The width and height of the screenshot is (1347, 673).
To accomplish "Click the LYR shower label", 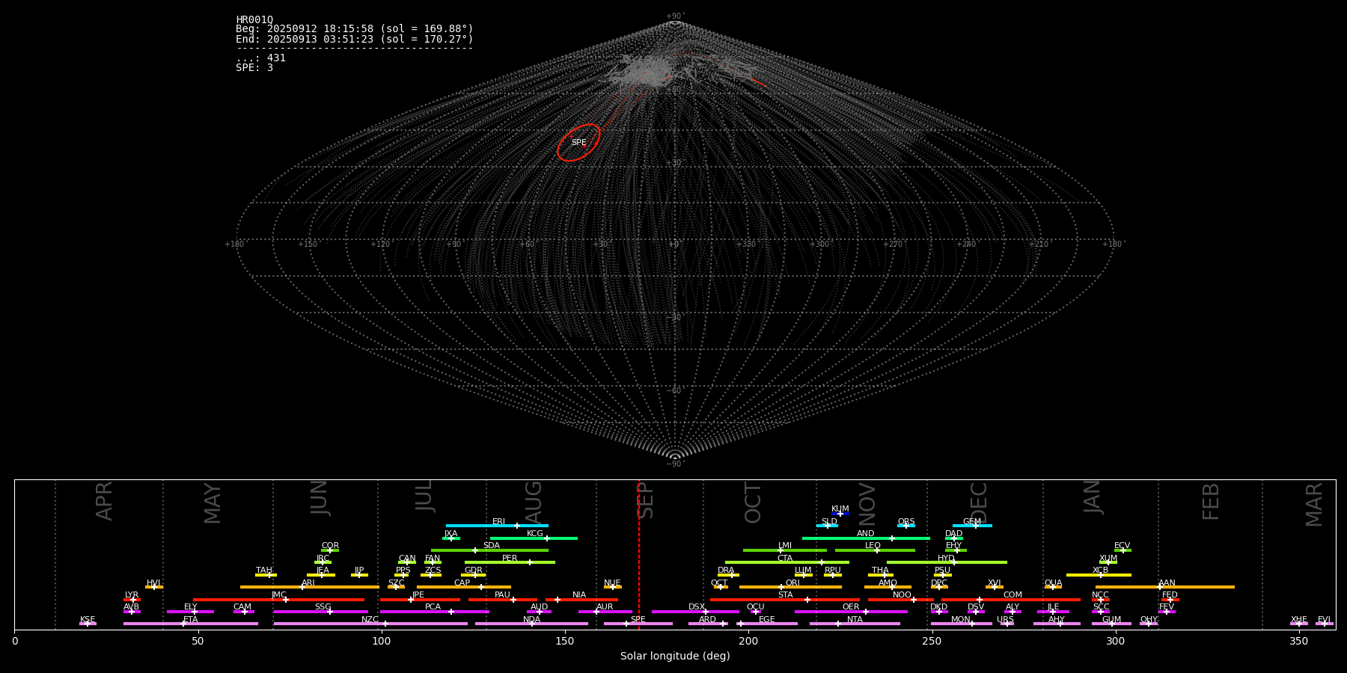I will [x=132, y=594].
